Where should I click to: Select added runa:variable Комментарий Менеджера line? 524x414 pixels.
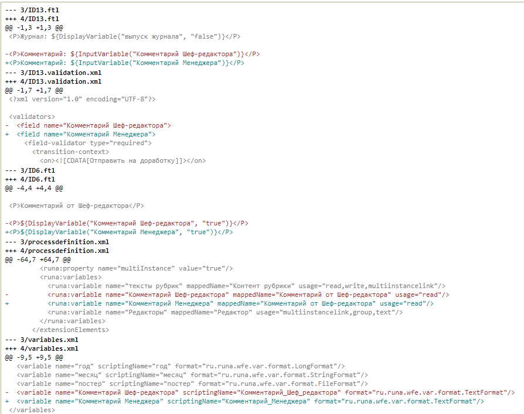[x=220, y=303]
